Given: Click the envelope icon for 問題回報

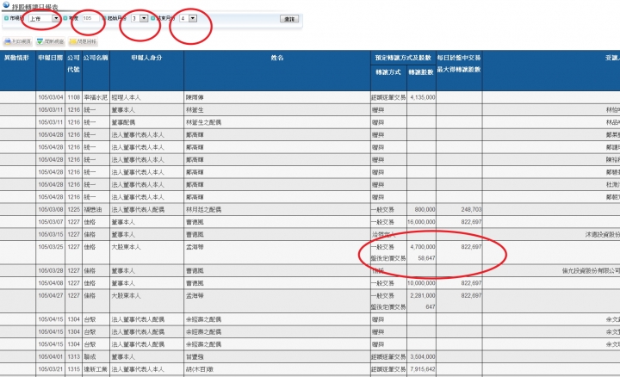Looking at the screenshot, I should 72,41.
